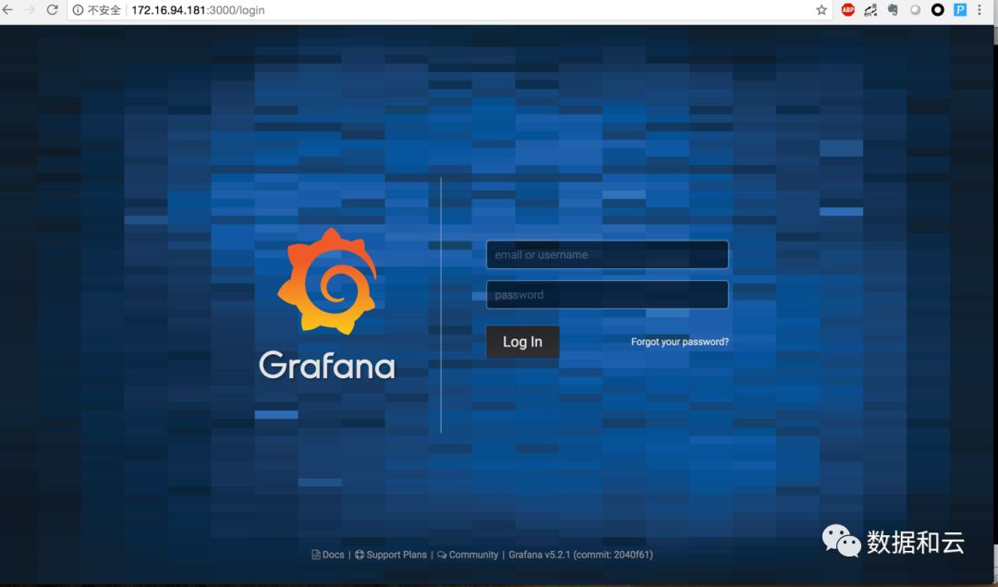This screenshot has width=998, height=587.
Task: Reload the page with the refresh icon
Action: pyautogui.click(x=52, y=10)
